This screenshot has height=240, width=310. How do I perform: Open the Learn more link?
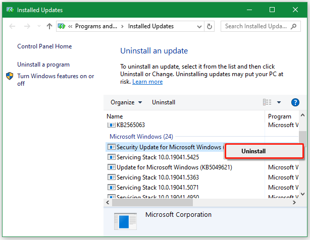147,82
